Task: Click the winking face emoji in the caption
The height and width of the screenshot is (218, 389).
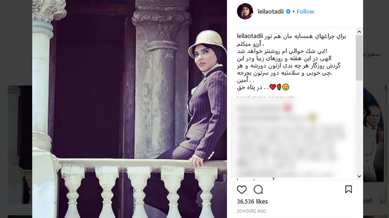Action: click(286, 87)
